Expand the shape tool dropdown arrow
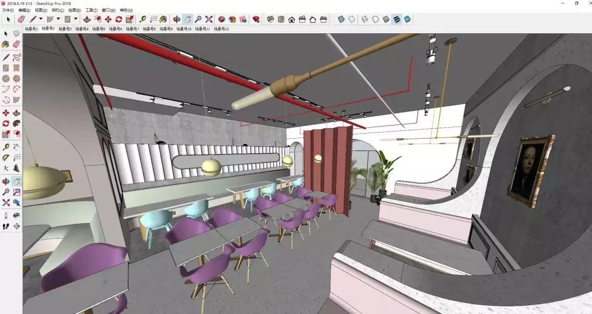 click(76, 19)
